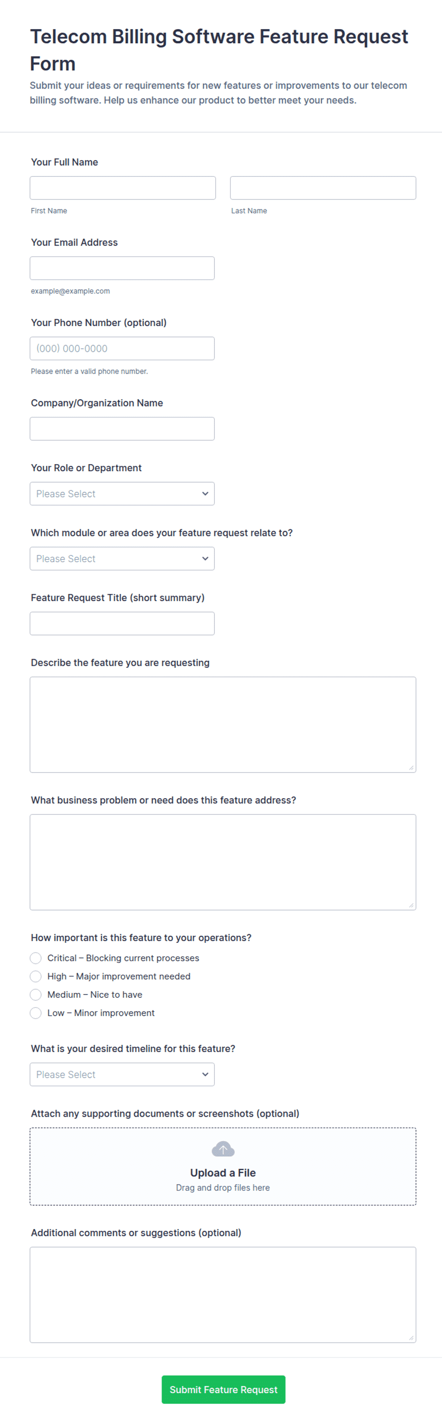Open the desired timeline dropdown

[122, 1074]
